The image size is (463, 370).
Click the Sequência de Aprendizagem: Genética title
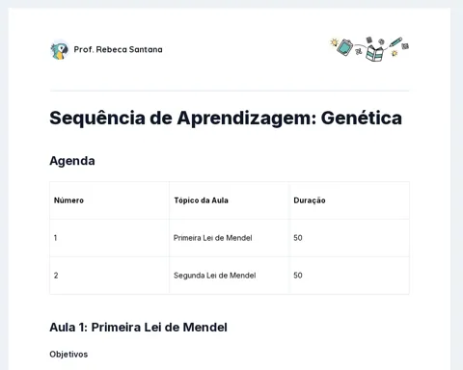tap(226, 118)
